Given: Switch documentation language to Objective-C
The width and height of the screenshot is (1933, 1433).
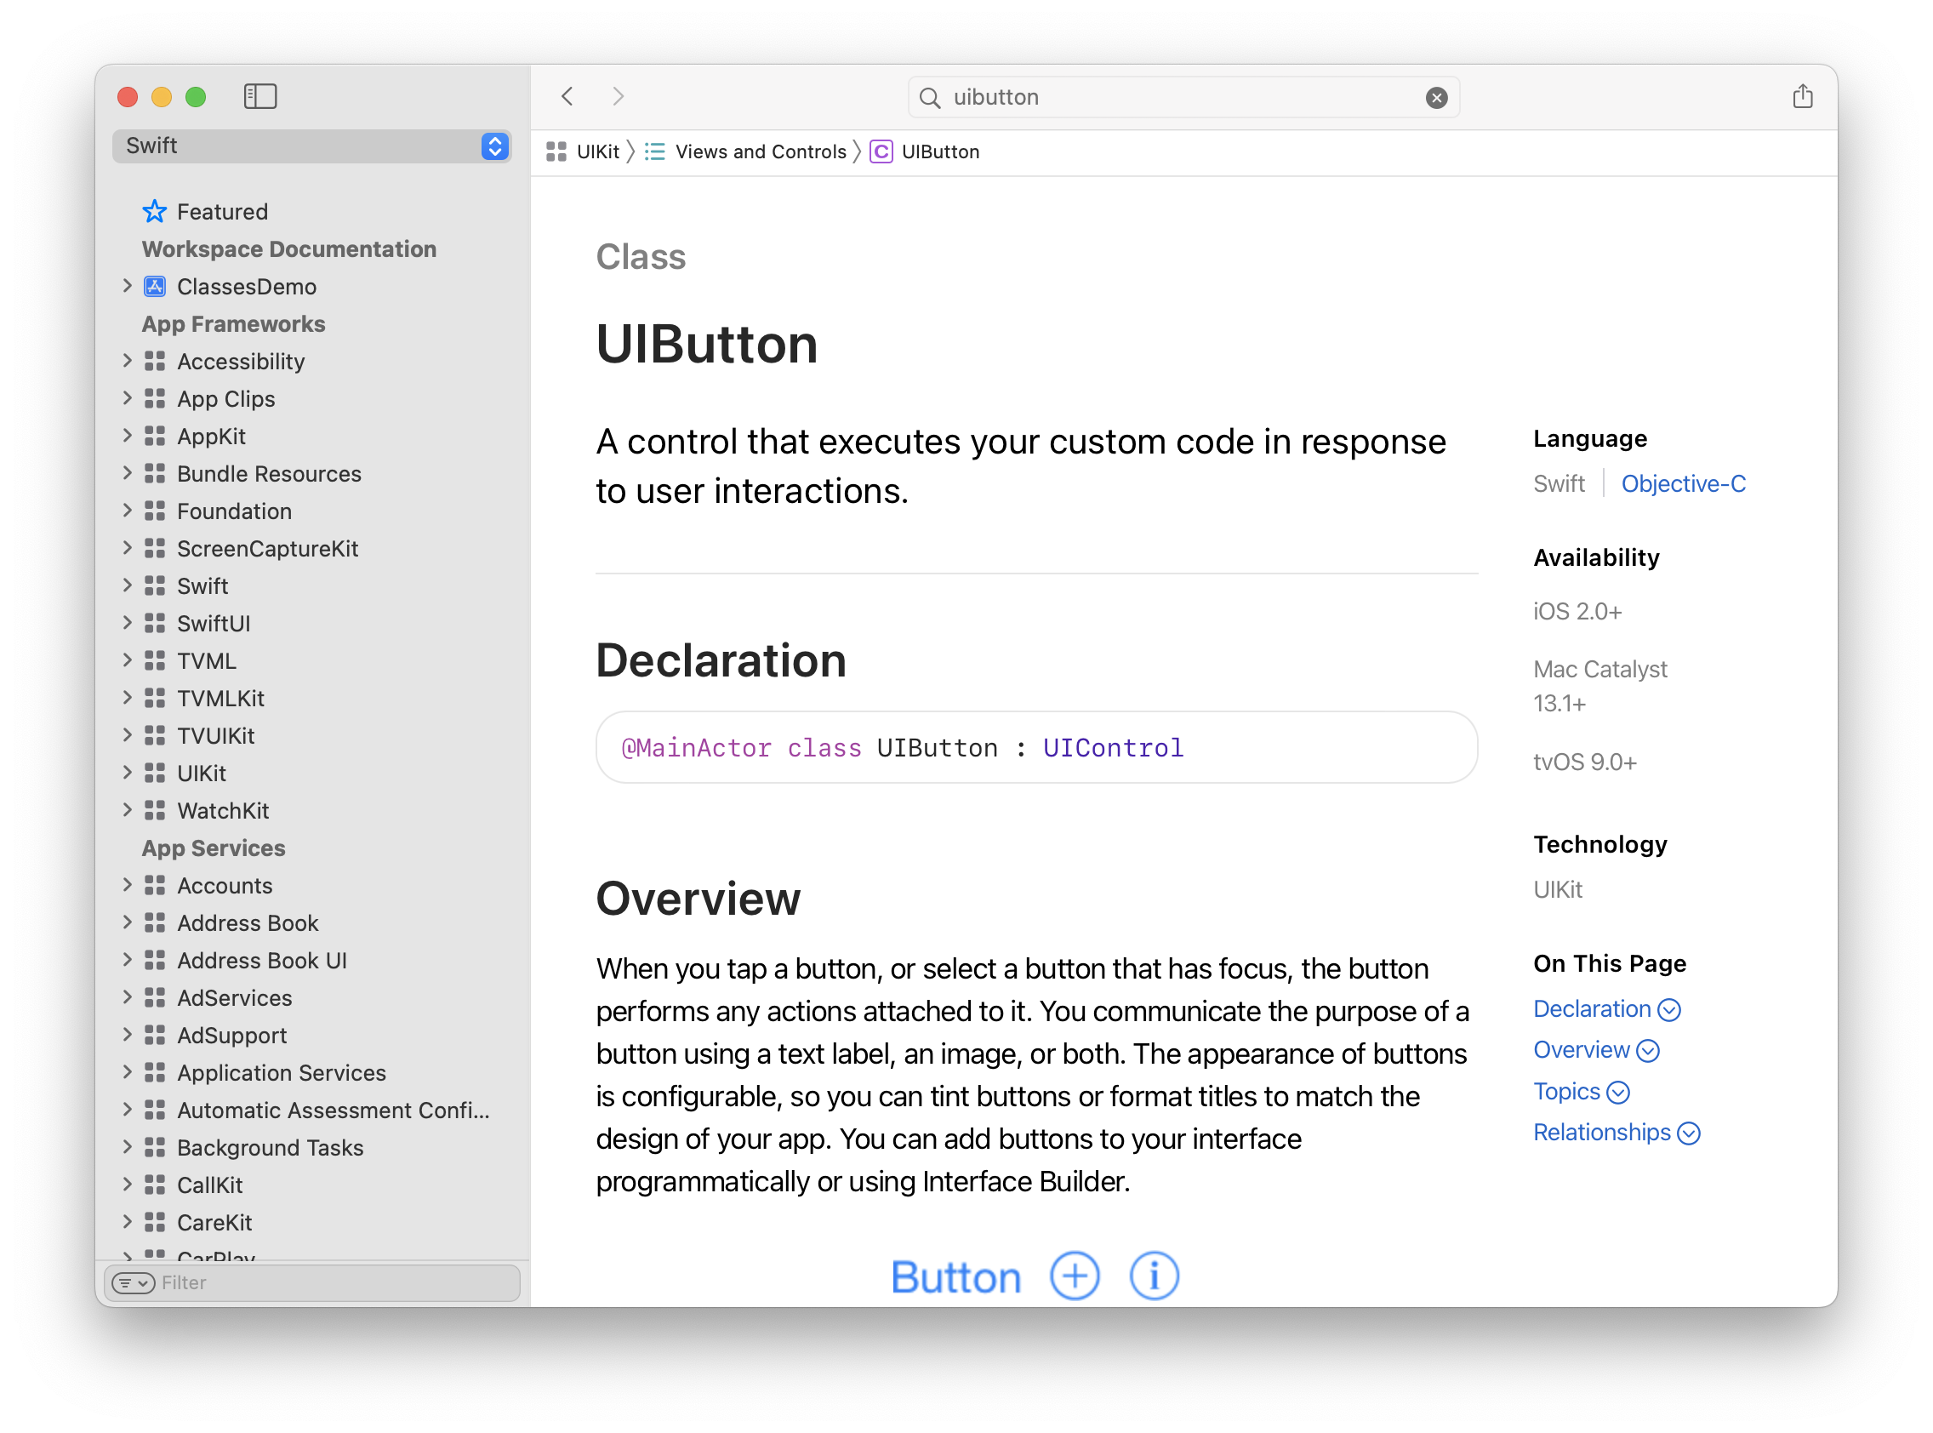Looking at the screenshot, I should [1682, 483].
